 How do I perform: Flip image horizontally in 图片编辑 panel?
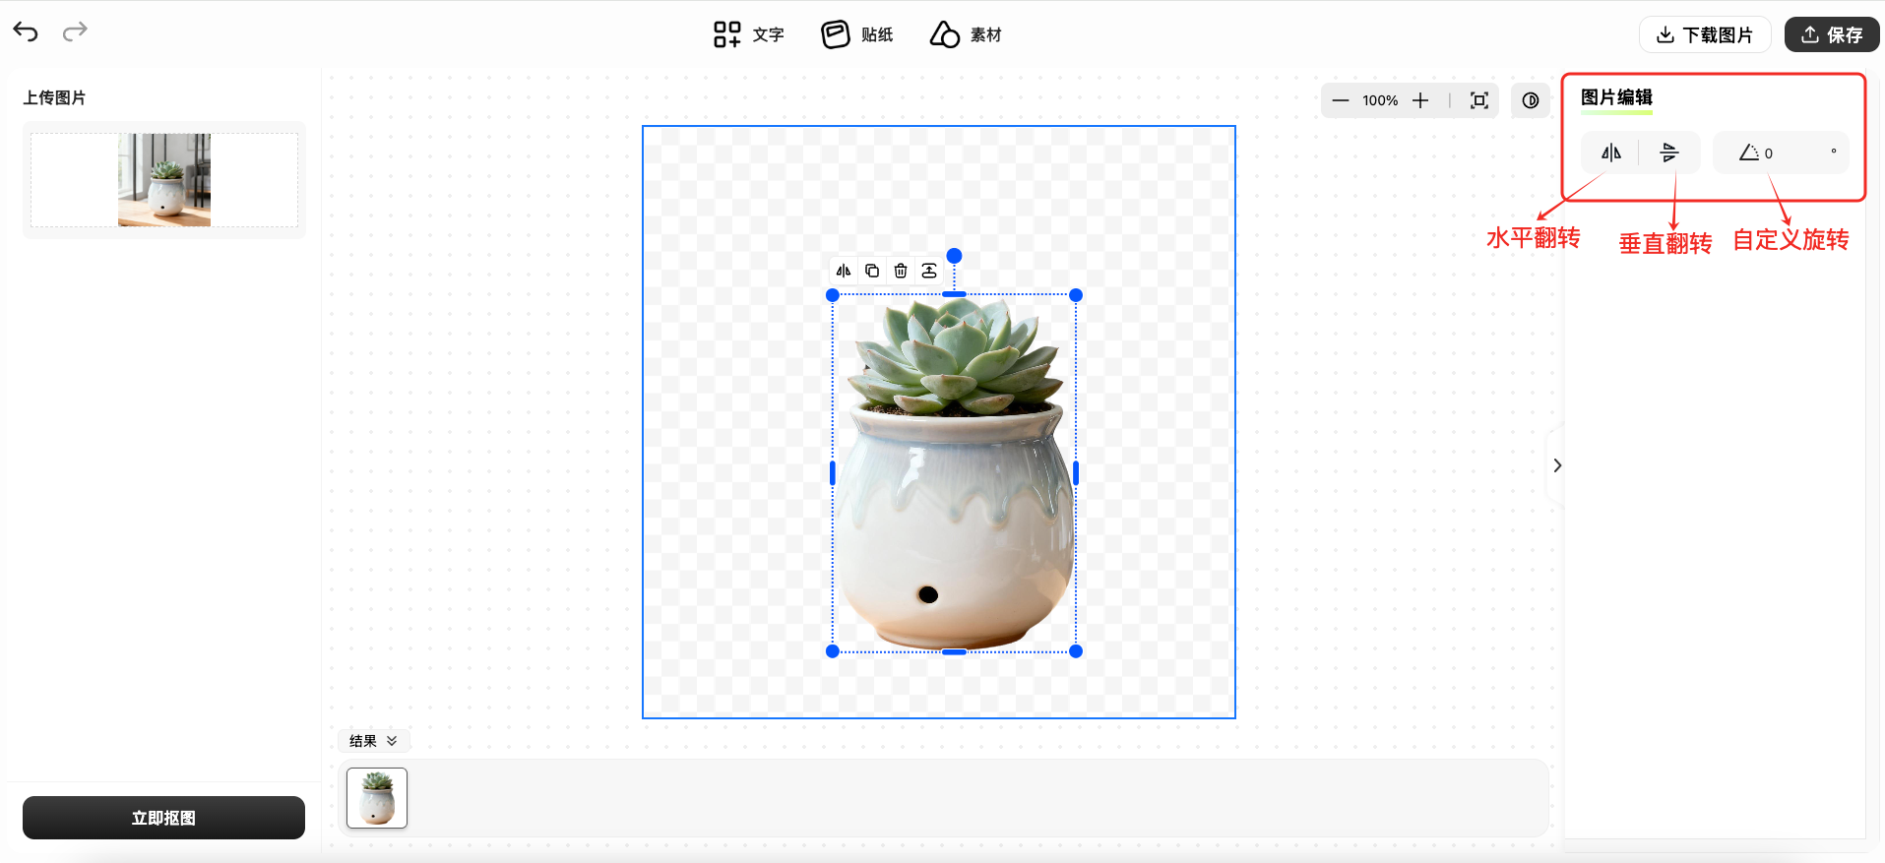click(1610, 153)
